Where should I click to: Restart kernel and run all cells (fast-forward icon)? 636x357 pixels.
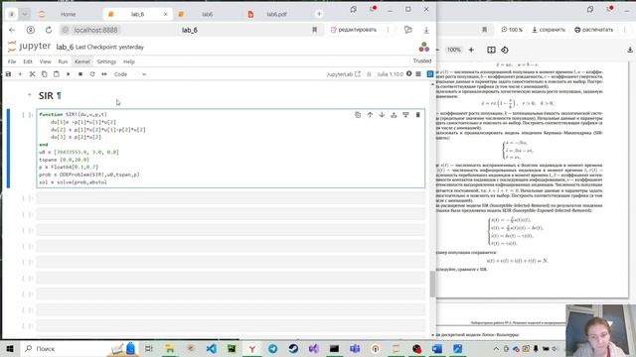point(104,74)
